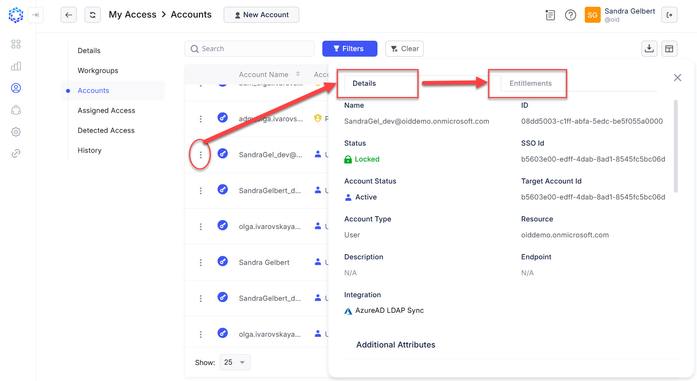Focus the Search field
This screenshot has height=381, width=697.
249,49
